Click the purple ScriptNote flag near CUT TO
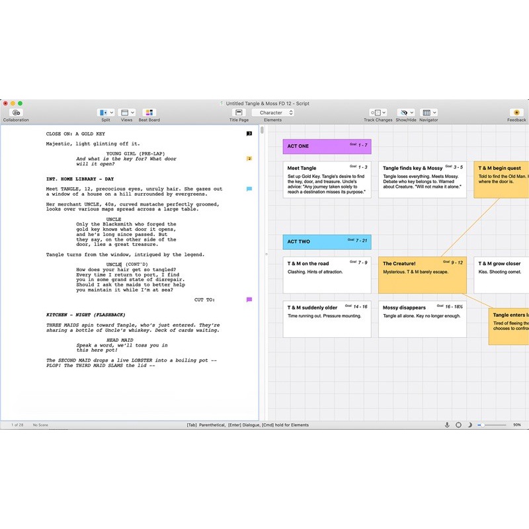This screenshot has height=529, width=529. [249, 300]
